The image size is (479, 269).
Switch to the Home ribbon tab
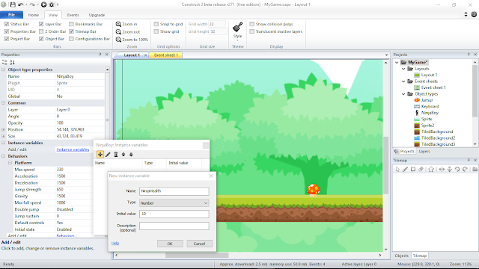[33, 15]
